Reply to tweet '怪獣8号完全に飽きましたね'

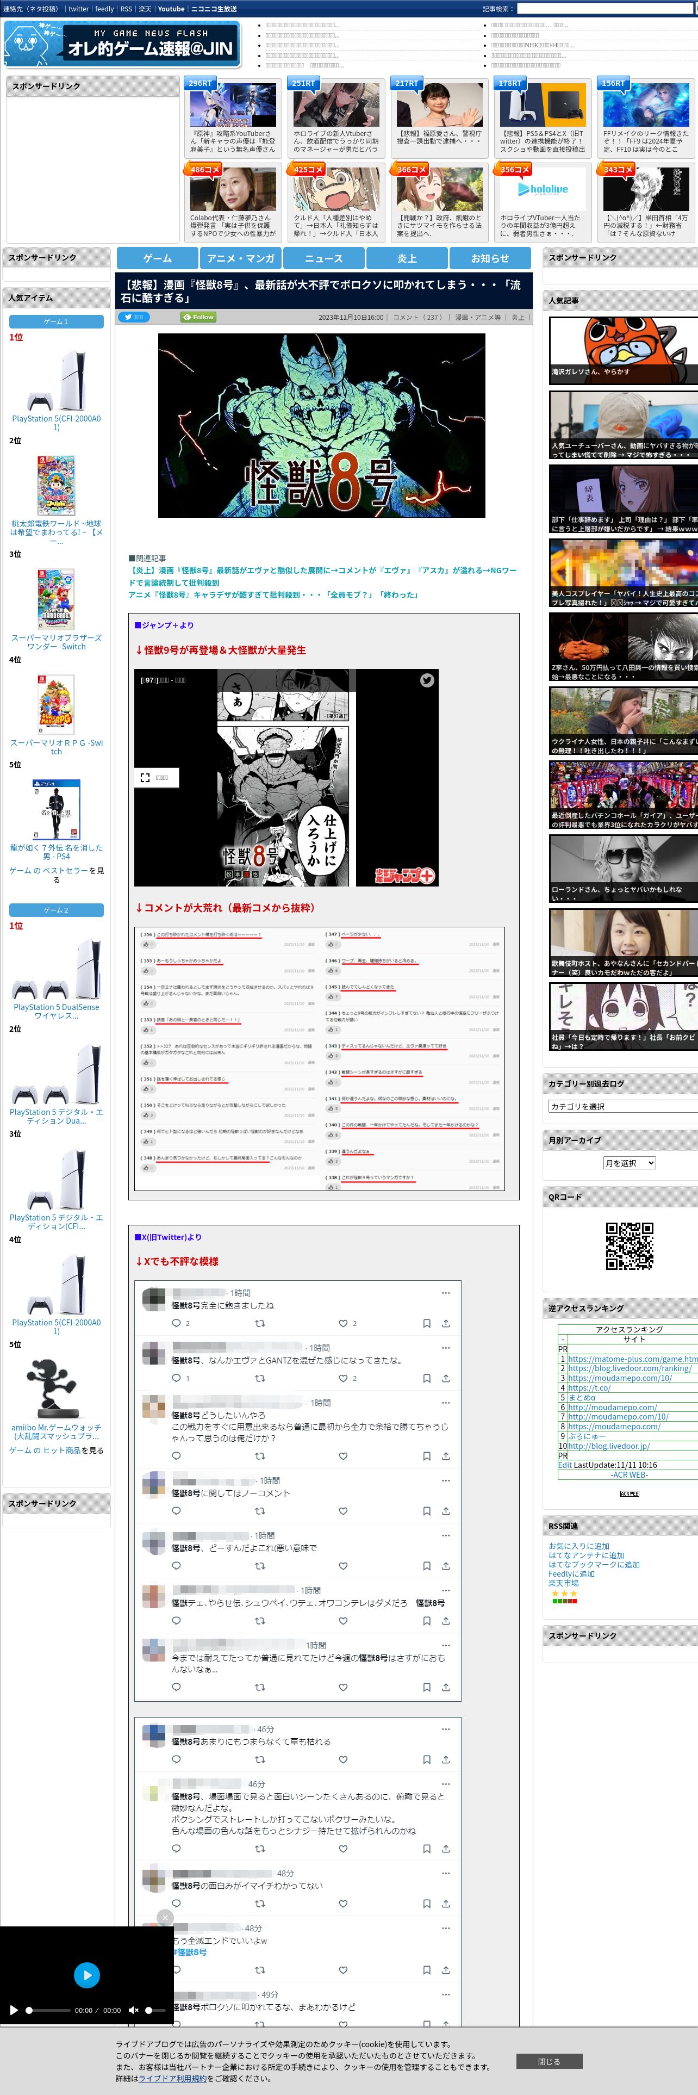tap(176, 1323)
